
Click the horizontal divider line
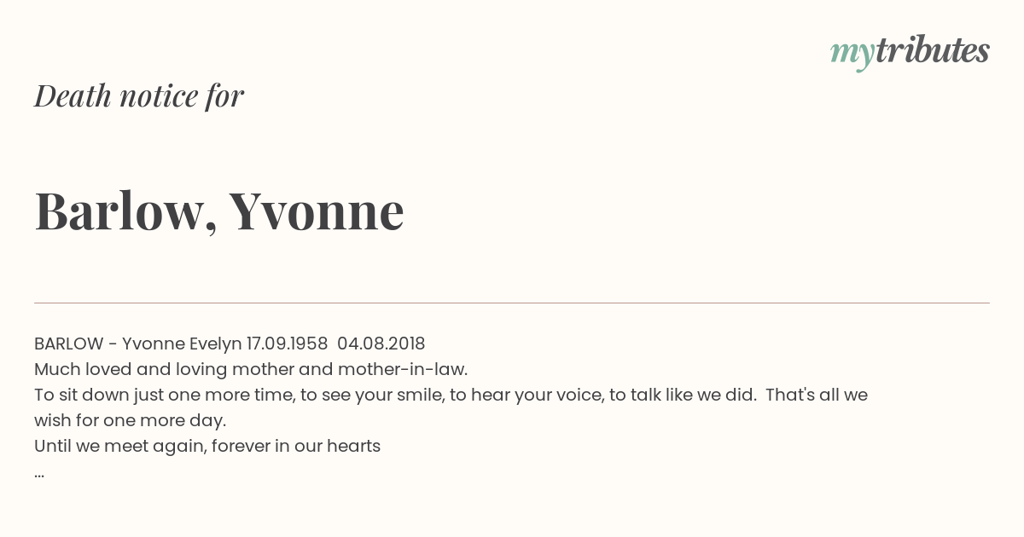[512, 303]
